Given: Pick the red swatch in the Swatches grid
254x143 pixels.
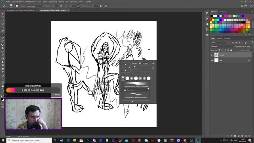Looking at the screenshot, I should pos(211,20).
